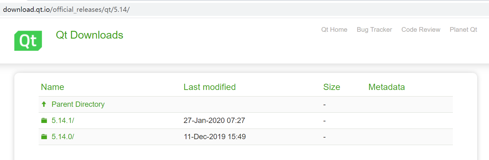
Task: Sort by the Last modified column header
Action: (x=209, y=87)
